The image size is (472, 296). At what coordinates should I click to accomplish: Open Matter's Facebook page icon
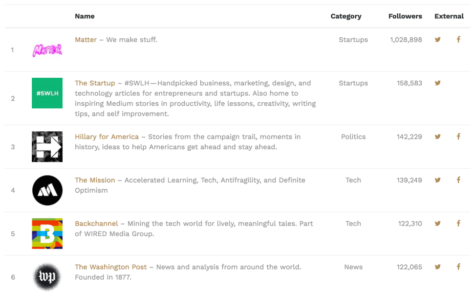[458, 39]
